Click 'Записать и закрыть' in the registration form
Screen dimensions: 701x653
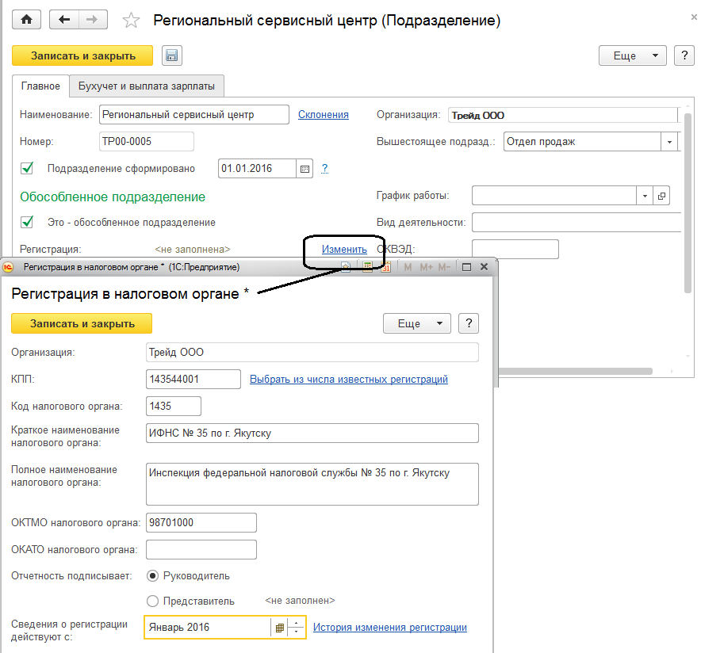pyautogui.click(x=82, y=323)
